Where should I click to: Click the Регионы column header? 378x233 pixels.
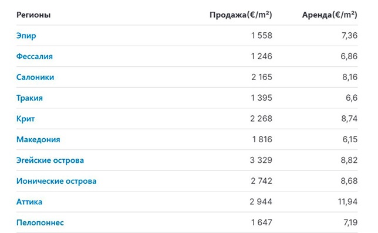(x=33, y=15)
